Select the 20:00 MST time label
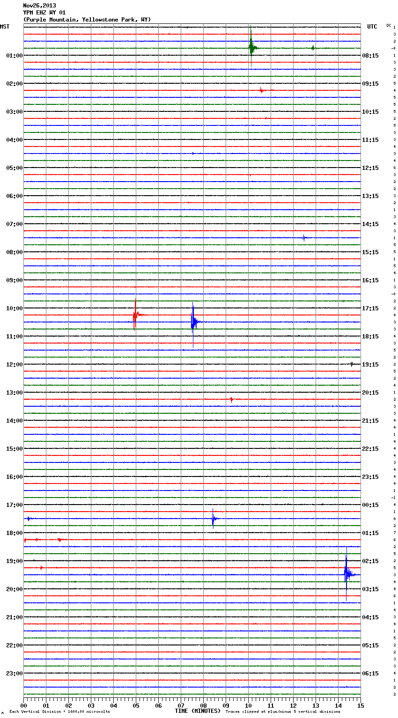This screenshot has height=718, width=398. coord(14,589)
